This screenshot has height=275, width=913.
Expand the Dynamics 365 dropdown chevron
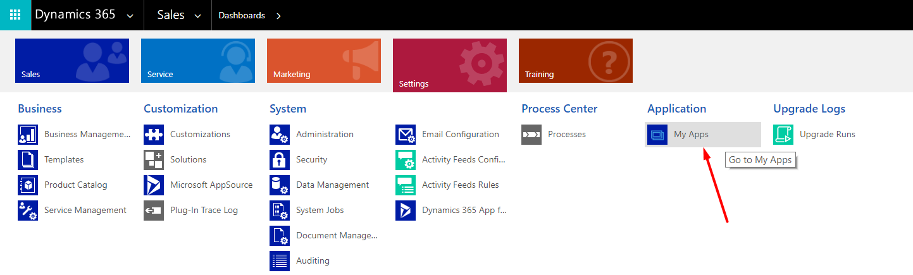click(x=130, y=16)
